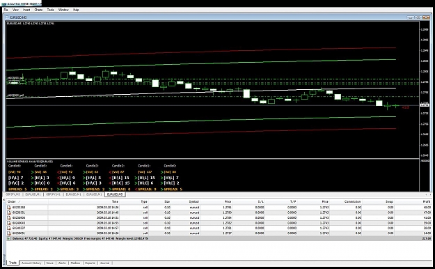The image size is (435, 269).
Task: Open the Insert menu
Action: [26, 10]
